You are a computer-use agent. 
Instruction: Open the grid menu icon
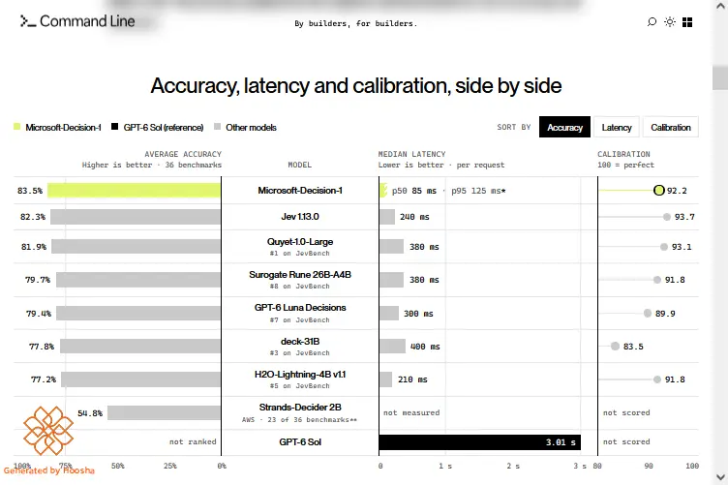(x=687, y=22)
